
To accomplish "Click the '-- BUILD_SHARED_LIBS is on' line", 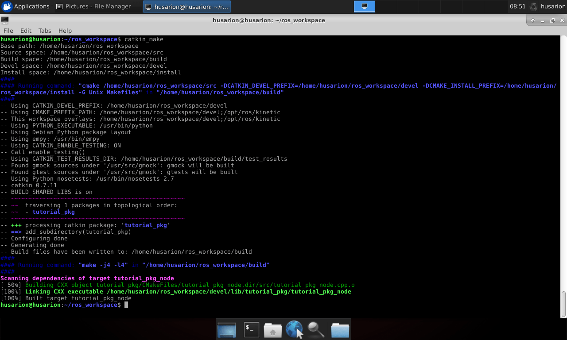I will pyautogui.click(x=47, y=192).
